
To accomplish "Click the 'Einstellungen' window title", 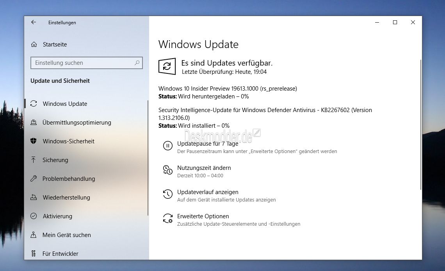I will tap(62, 22).
